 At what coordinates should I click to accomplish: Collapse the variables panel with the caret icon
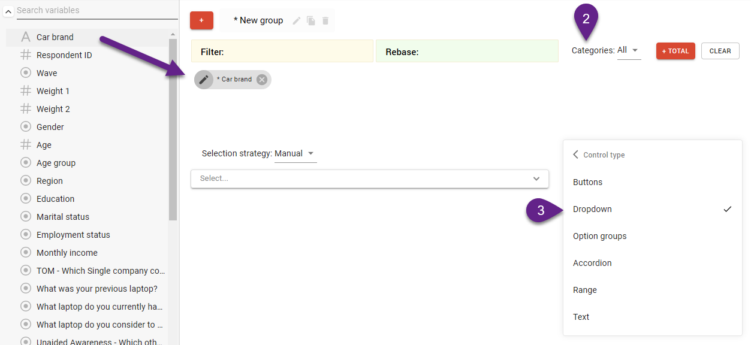tap(8, 11)
